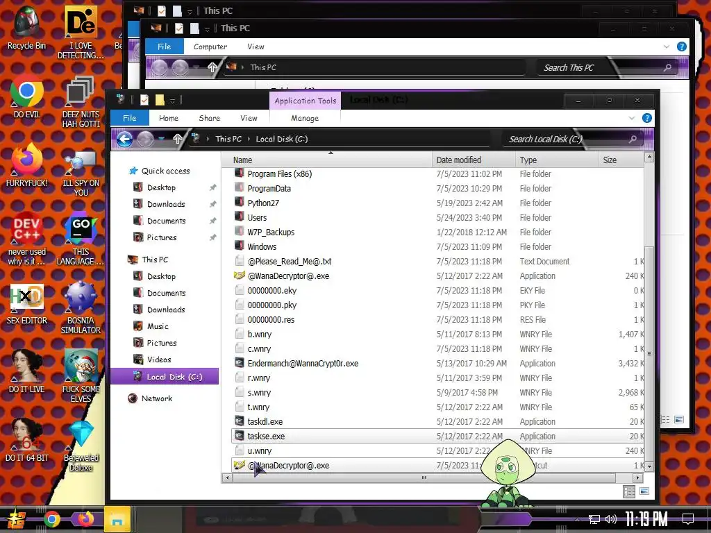Open help in the Local Disk window
Screen dimensions: 711x533
click(x=647, y=118)
